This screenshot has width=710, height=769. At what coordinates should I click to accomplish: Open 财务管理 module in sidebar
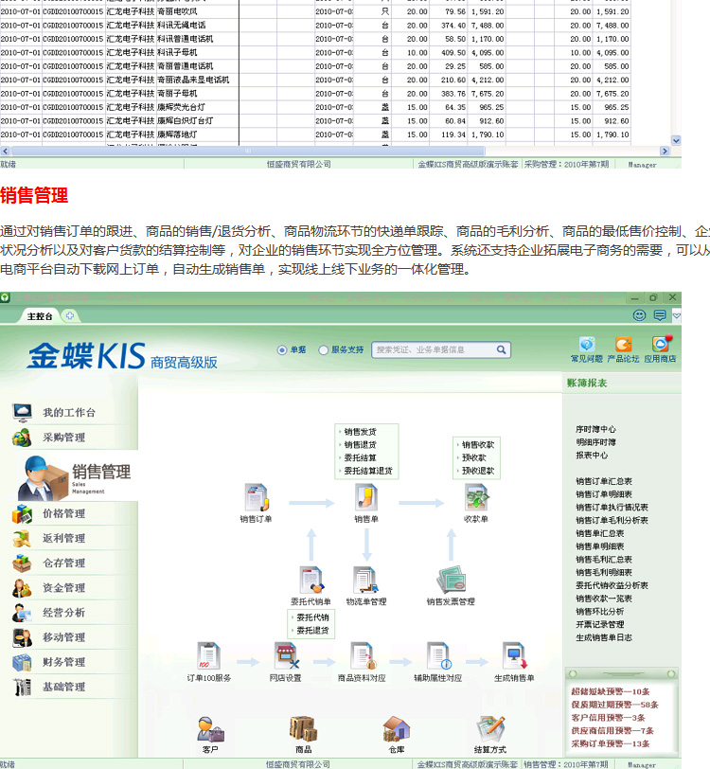(64, 662)
